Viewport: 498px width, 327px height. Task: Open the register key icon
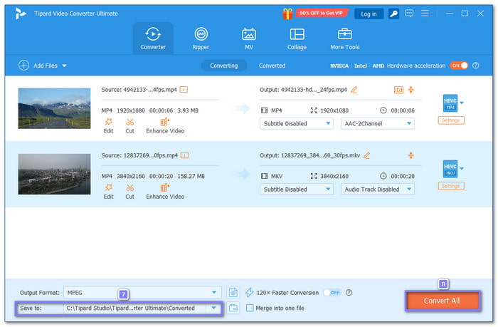point(393,14)
